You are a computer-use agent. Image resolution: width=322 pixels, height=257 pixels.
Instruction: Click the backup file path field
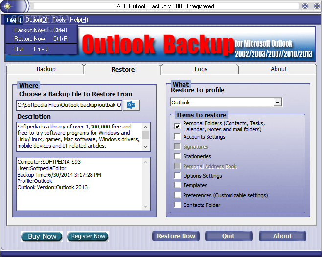coord(69,105)
